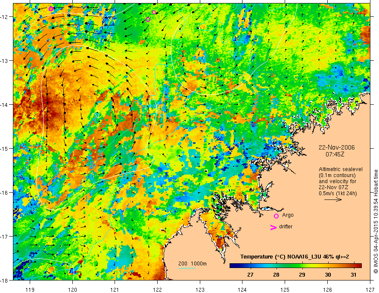Click the longitude axis label 124
The height and width of the screenshot is (293, 379).
pos(242,290)
